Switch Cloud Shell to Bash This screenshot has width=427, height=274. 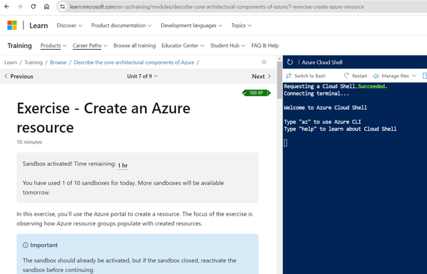(x=305, y=76)
